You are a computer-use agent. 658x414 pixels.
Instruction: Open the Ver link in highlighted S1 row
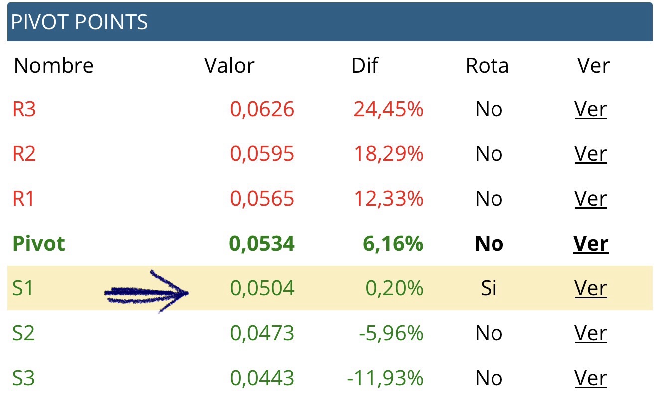591,288
